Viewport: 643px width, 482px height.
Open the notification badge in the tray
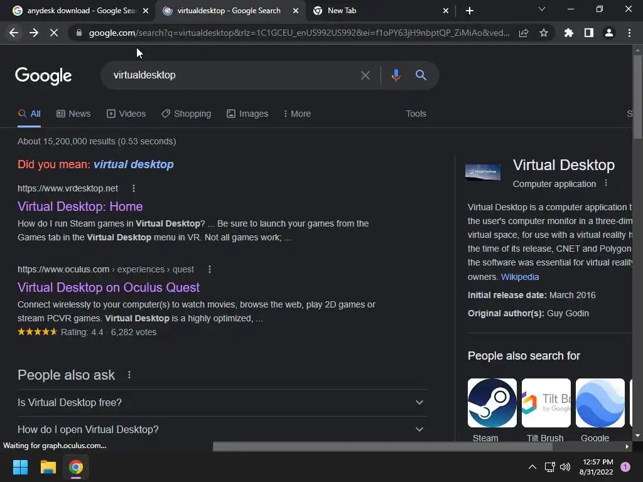625,467
